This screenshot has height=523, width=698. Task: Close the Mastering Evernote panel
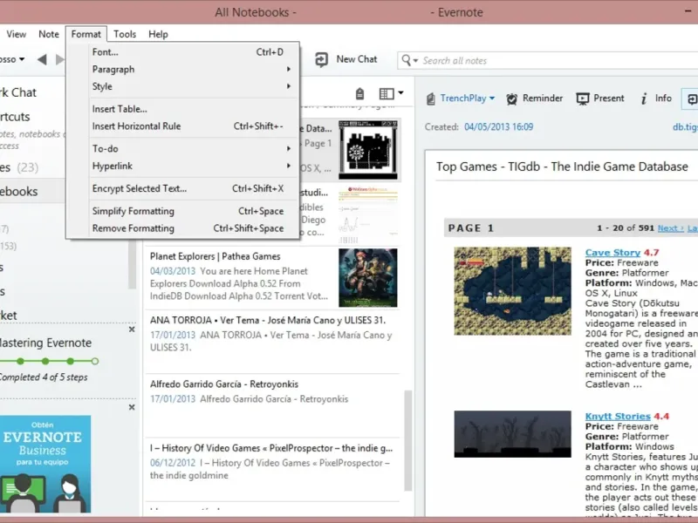point(132,329)
